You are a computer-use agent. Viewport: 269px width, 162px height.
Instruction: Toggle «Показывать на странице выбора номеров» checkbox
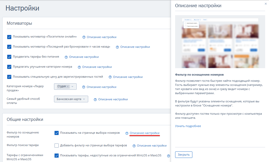[57, 133]
